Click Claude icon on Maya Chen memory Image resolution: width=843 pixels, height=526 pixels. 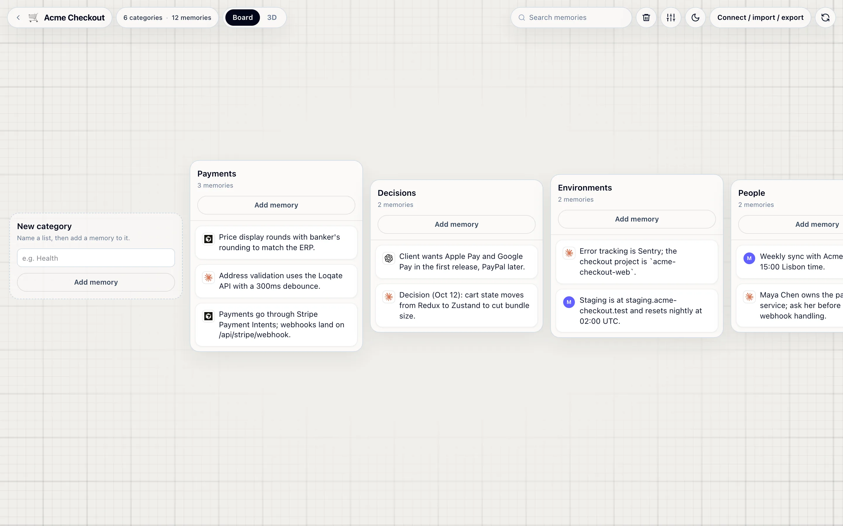coord(749,297)
